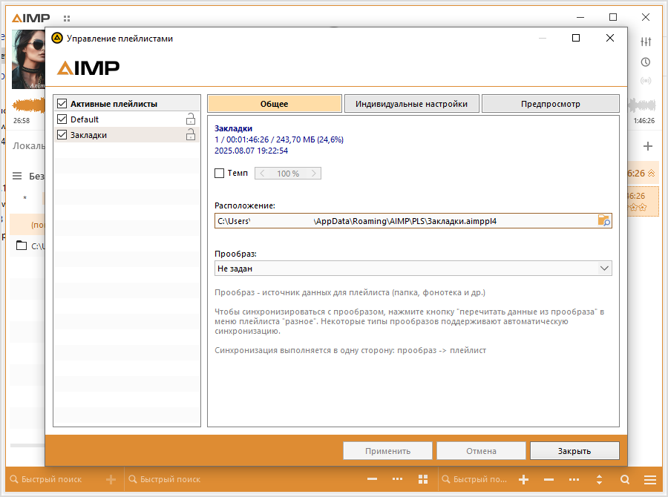
Task: Click the 1:46:26 total time label
Action: point(644,120)
